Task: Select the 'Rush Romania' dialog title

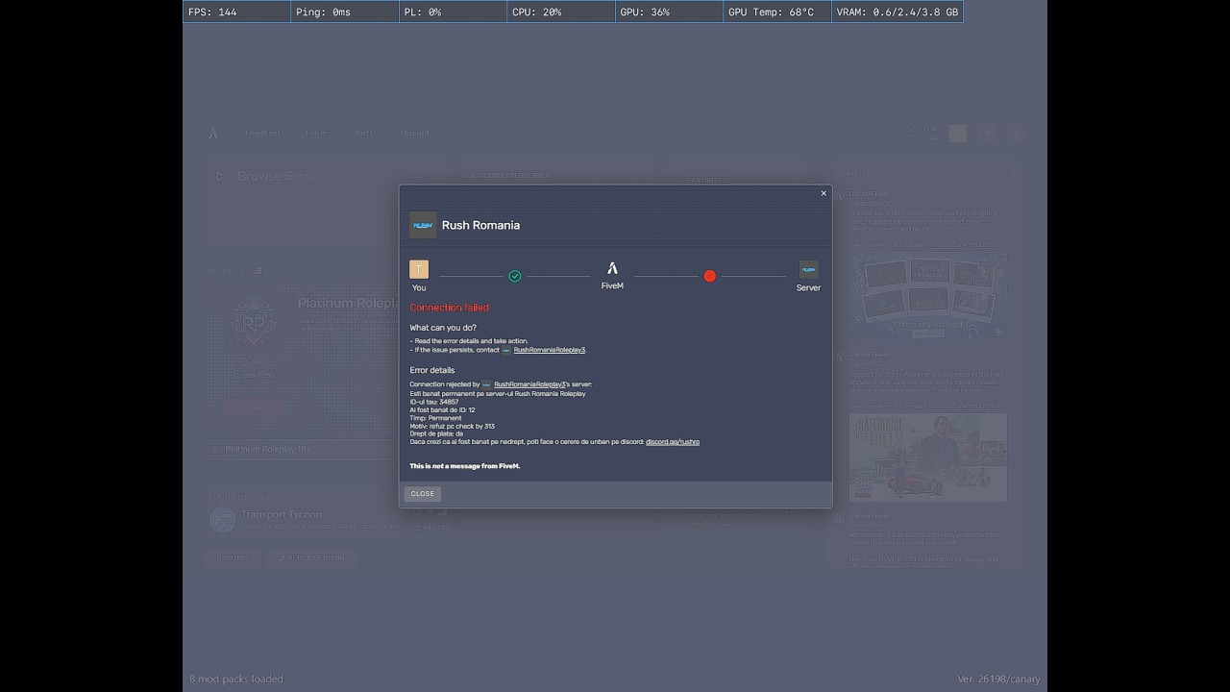Action: 480,225
